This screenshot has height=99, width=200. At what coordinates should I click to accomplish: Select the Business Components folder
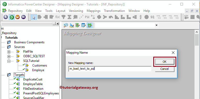click(29, 42)
